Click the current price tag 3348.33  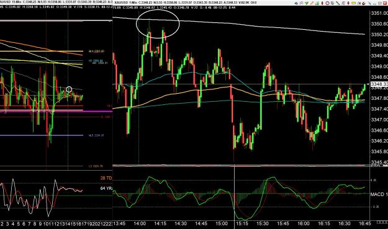tap(379, 84)
